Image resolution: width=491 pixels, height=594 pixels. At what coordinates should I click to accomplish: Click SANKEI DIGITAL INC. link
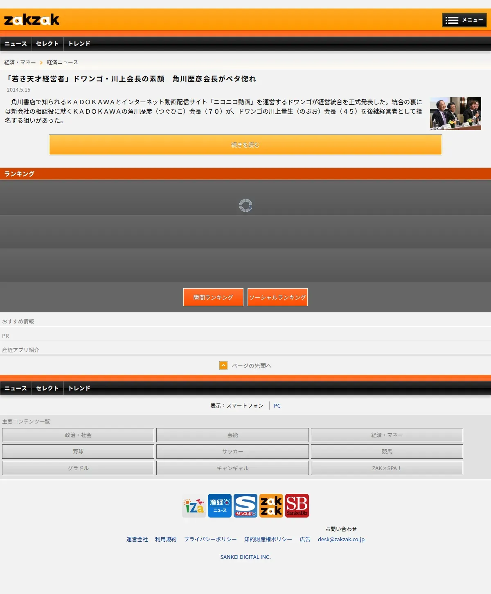click(x=245, y=557)
